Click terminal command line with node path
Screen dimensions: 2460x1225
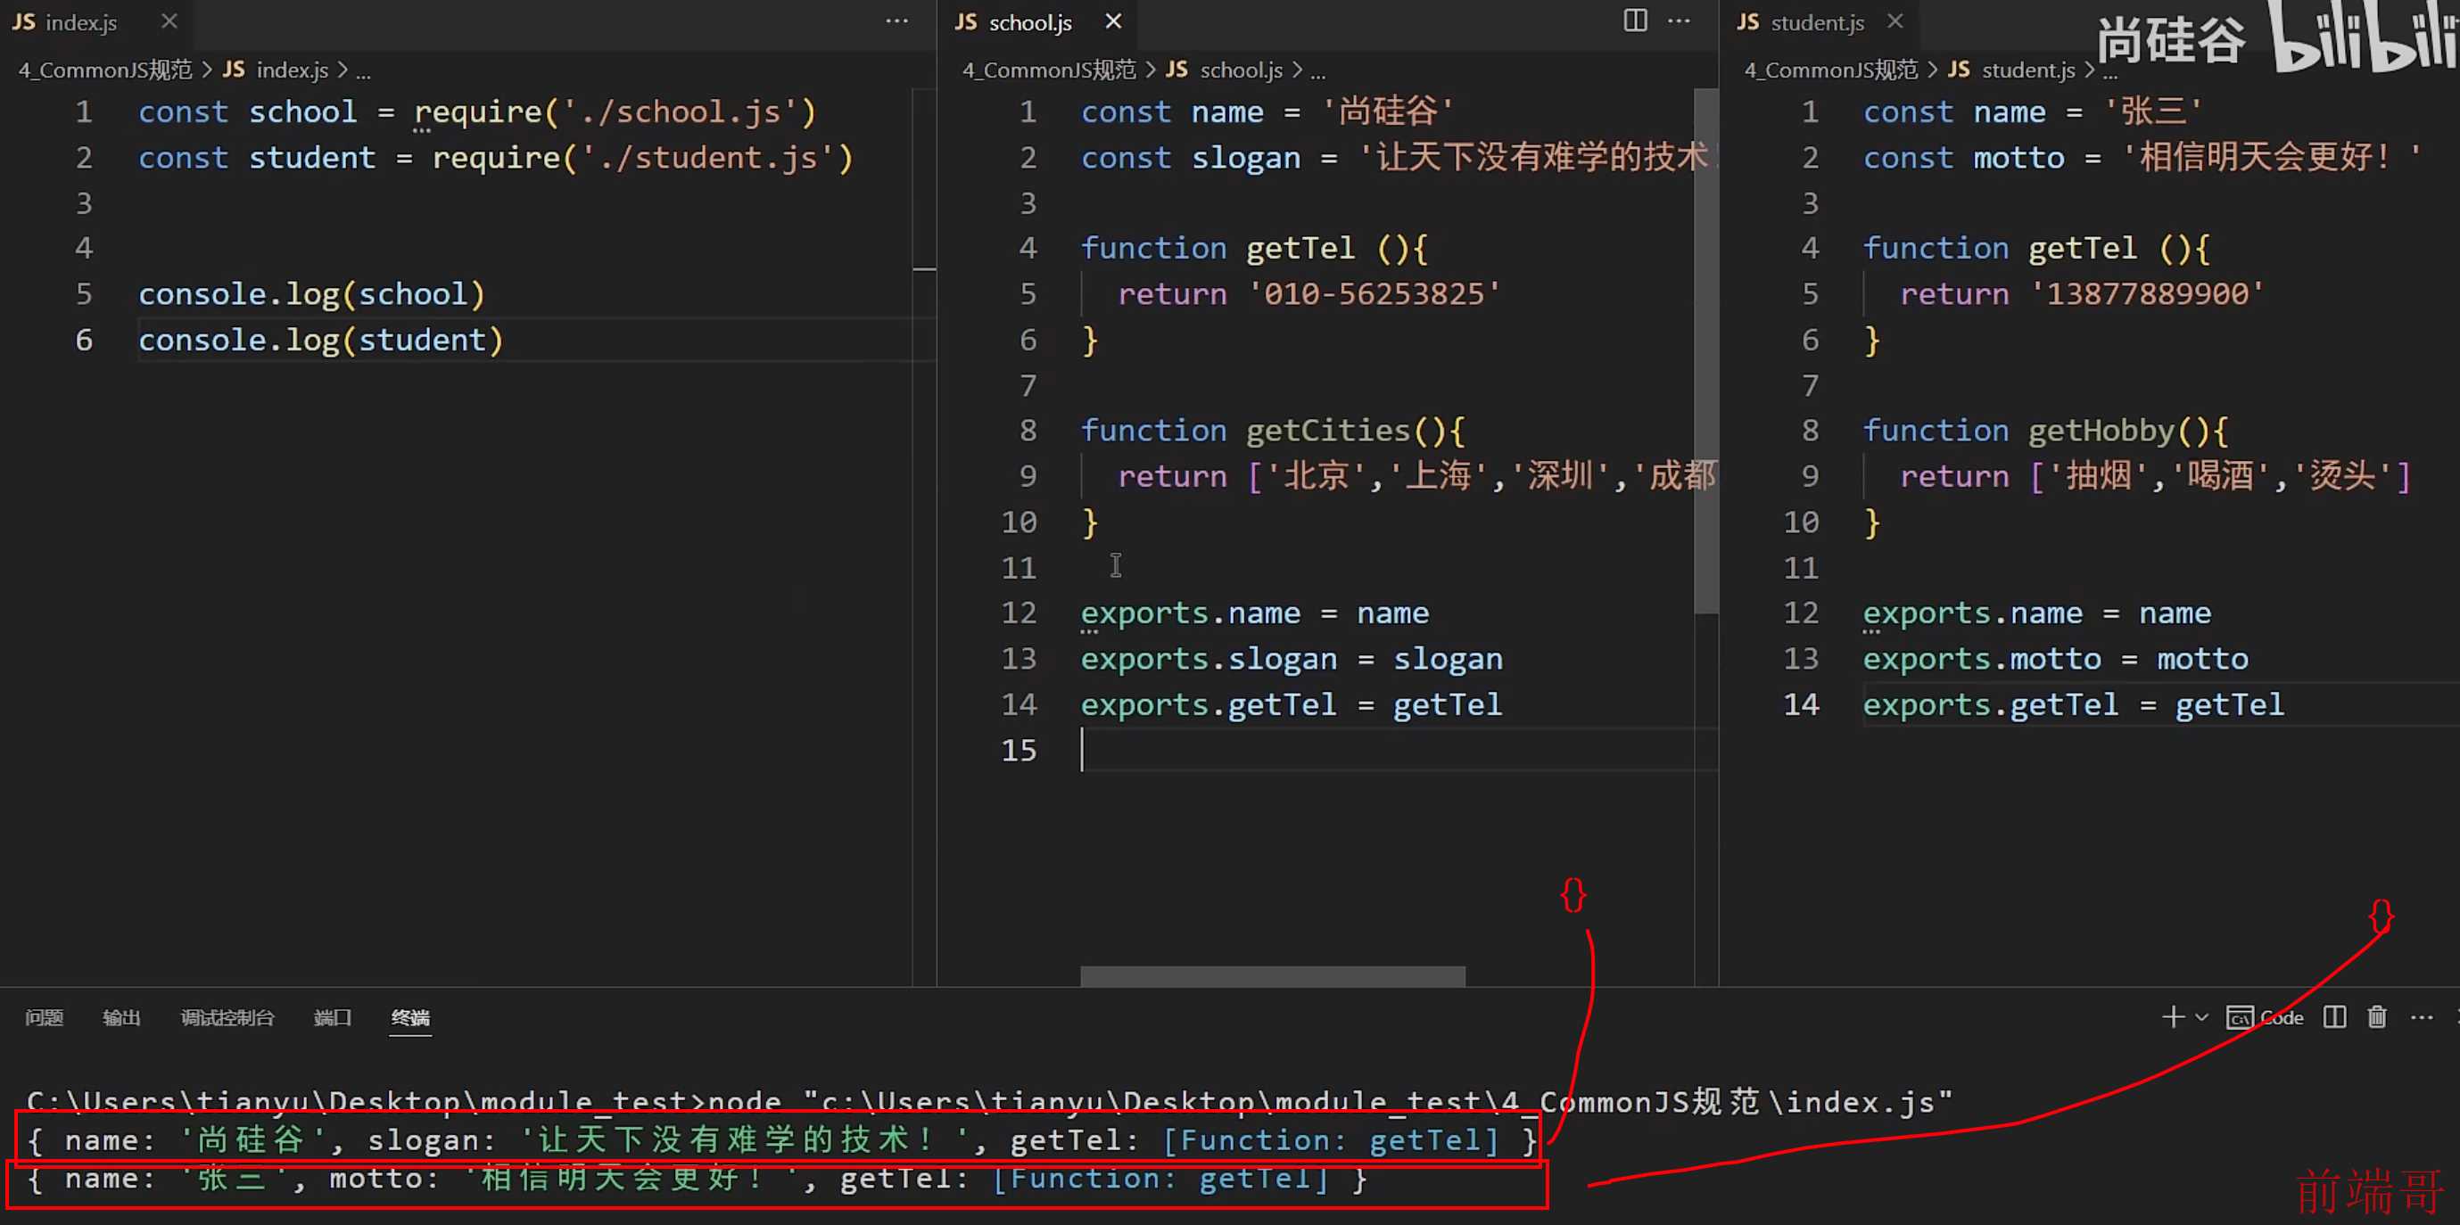(989, 1102)
